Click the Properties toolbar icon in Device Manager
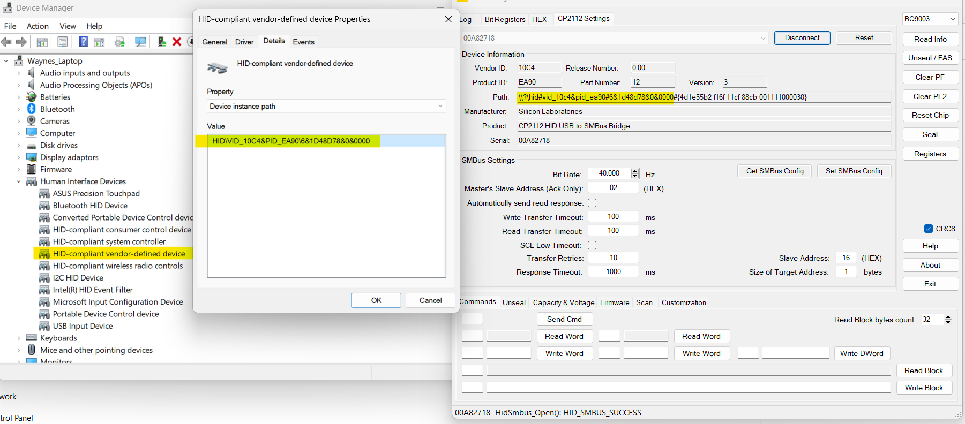This screenshot has height=424, width=965. (63, 42)
